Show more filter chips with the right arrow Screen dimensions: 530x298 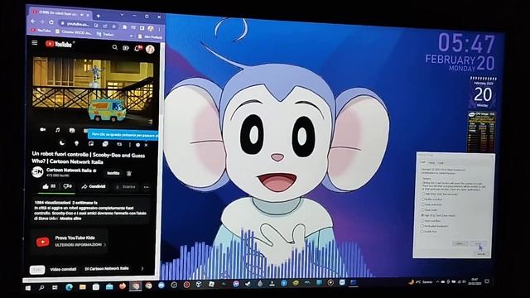[x=142, y=268]
